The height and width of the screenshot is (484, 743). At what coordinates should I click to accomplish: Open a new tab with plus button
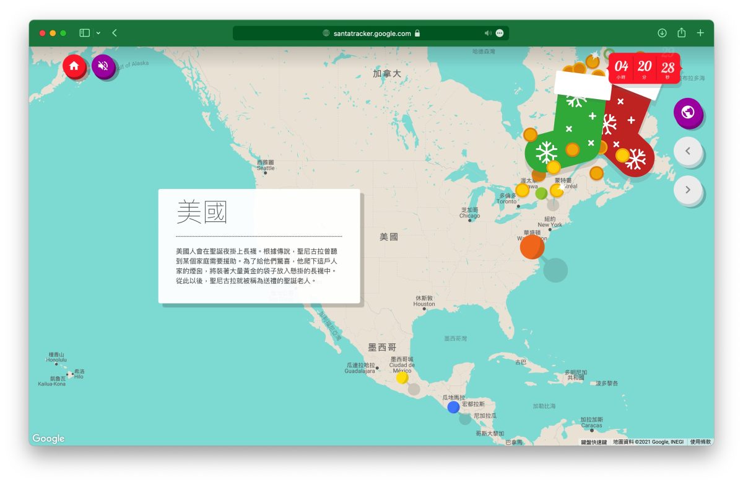pyautogui.click(x=700, y=33)
